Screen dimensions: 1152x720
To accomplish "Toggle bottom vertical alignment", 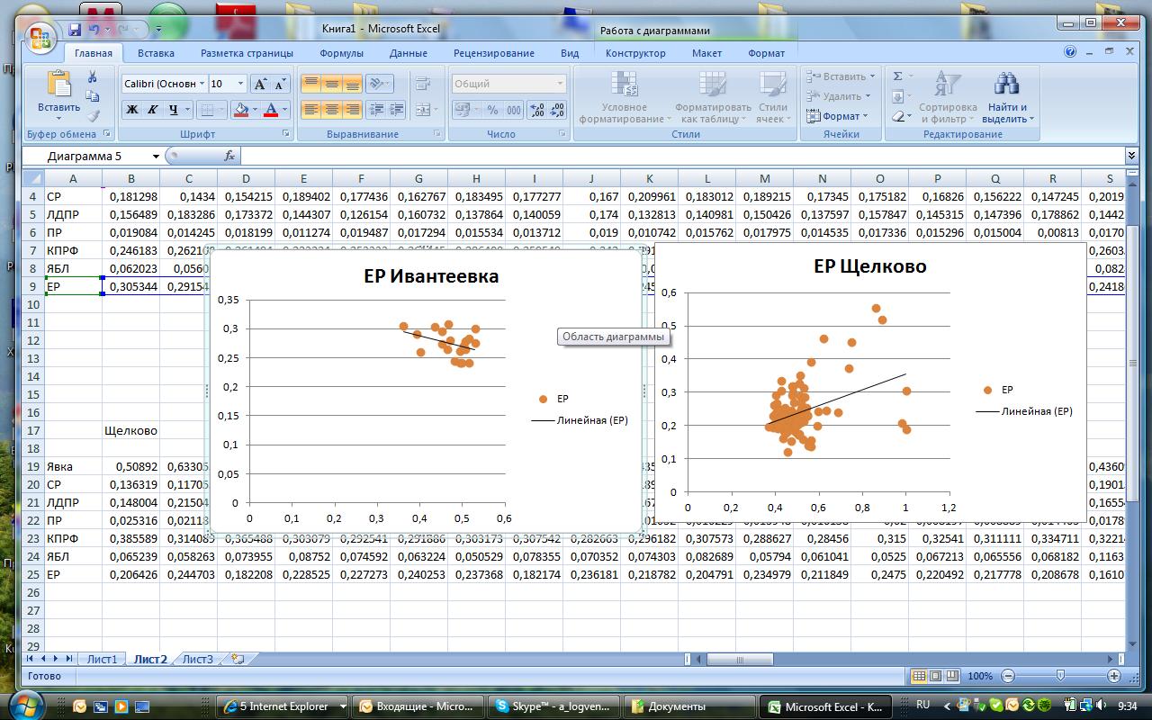I will point(352,84).
